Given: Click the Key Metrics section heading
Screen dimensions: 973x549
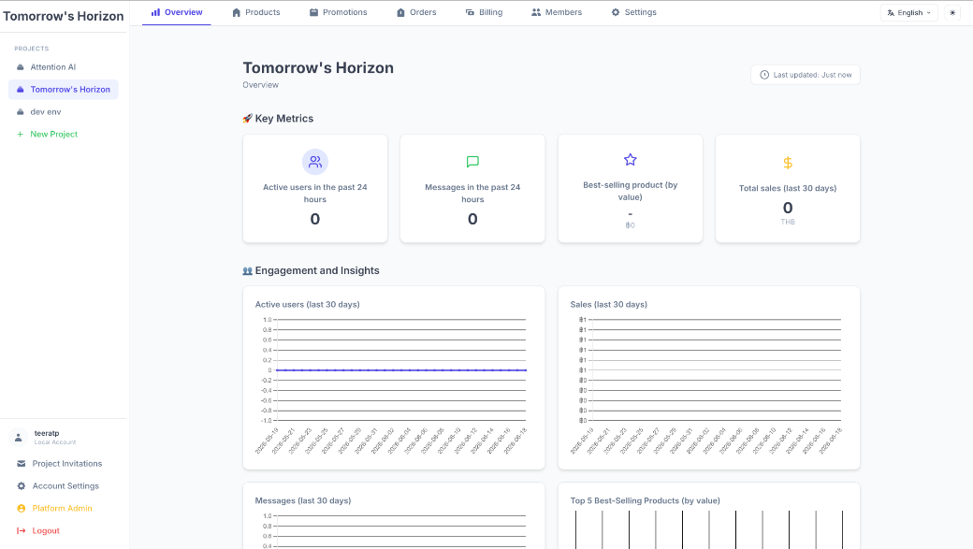Looking at the screenshot, I should tap(284, 119).
